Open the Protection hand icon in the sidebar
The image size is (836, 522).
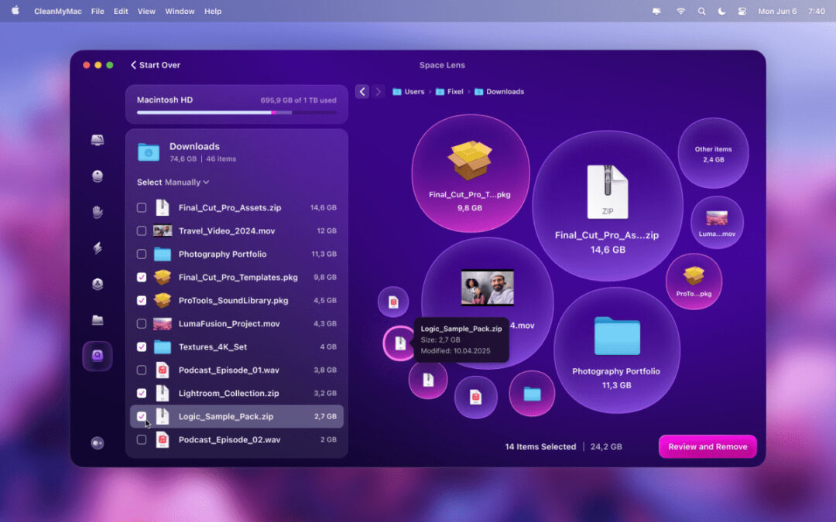click(x=98, y=212)
